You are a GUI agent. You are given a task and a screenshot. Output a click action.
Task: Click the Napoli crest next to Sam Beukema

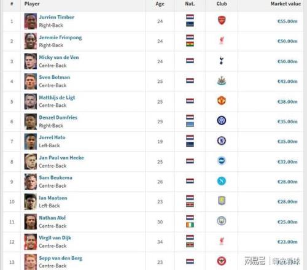[x=222, y=181]
